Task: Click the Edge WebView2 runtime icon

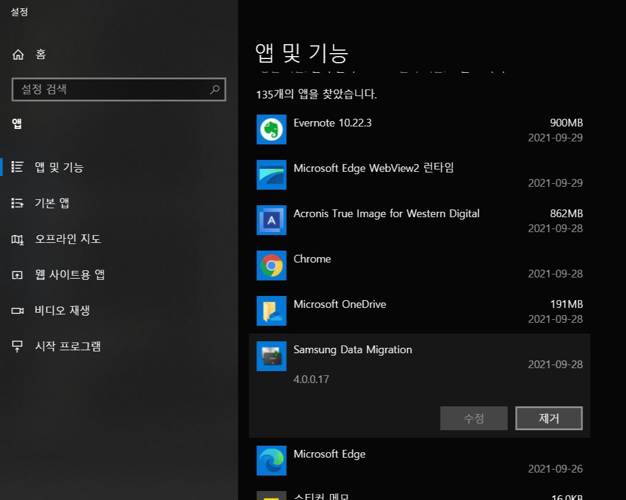Action: (271, 175)
